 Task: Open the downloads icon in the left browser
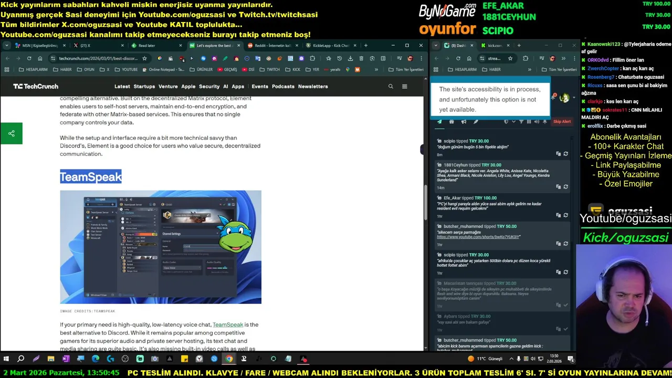pyautogui.click(x=350, y=58)
